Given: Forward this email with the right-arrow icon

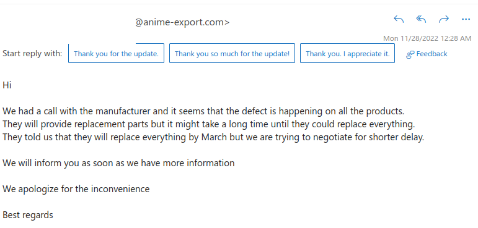Looking at the screenshot, I should tap(443, 19).
